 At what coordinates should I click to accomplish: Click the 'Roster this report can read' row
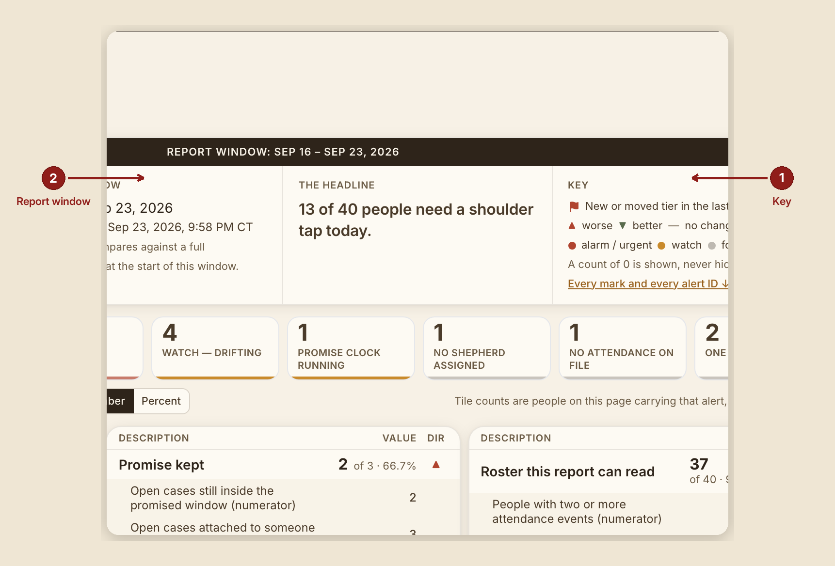pyautogui.click(x=599, y=472)
